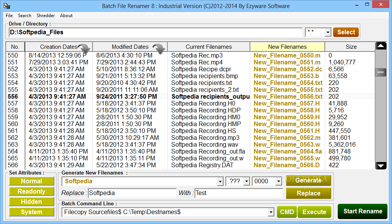Click the Start Rename button
Viewport: 392px width, 224px height.
[363, 211]
